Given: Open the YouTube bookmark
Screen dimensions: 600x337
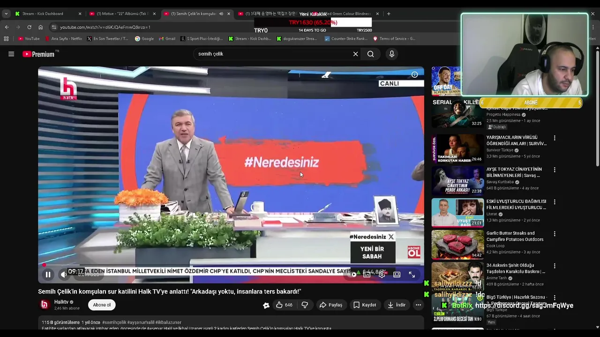Looking at the screenshot, I should 29,39.
